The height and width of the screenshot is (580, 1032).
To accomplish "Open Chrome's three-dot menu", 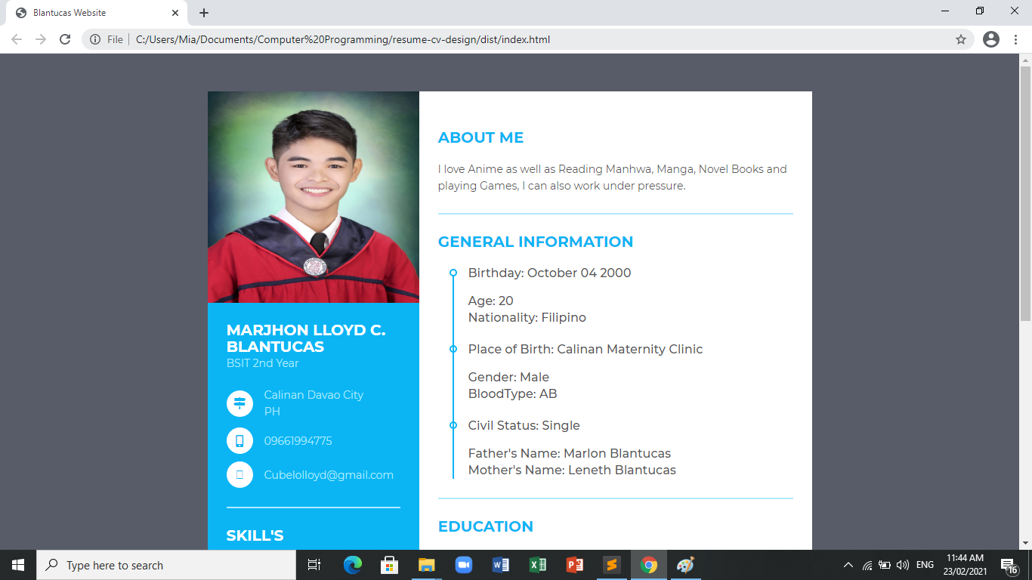I will pos(1016,39).
